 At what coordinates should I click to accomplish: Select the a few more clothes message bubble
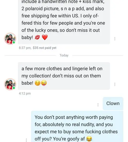pos(64,76)
